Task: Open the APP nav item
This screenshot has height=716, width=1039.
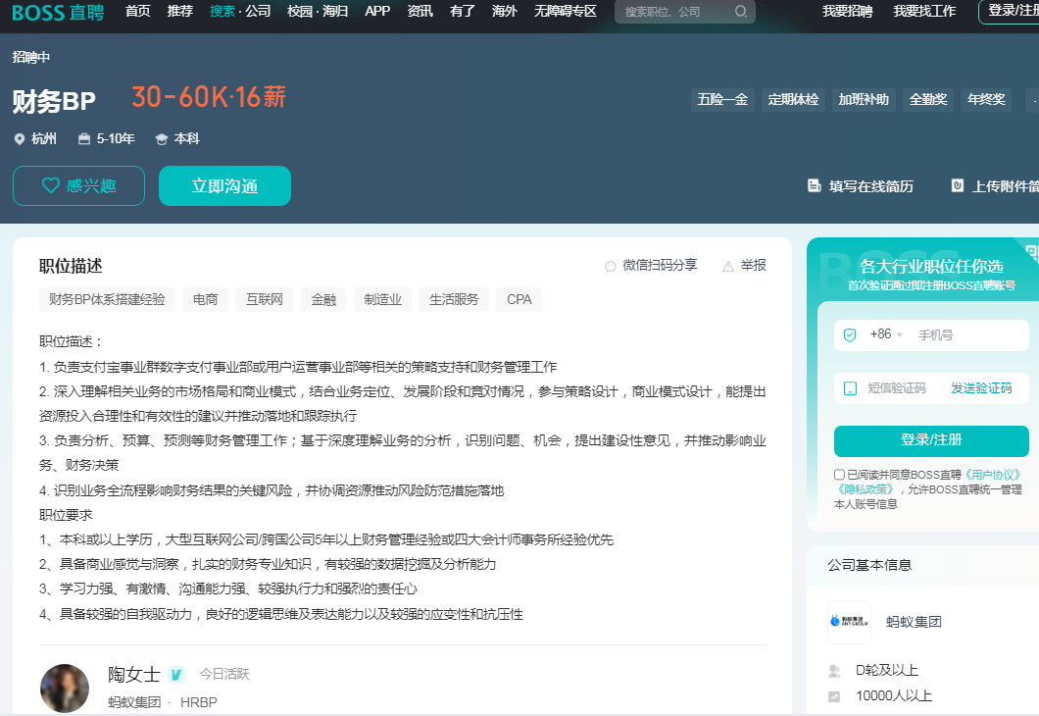Action: [377, 11]
